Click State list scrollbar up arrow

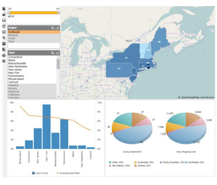pos(58,57)
